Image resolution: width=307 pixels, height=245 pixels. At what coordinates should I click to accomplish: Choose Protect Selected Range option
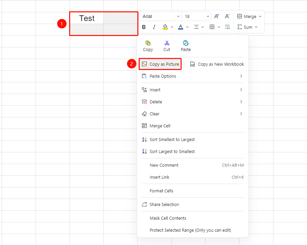(193, 230)
